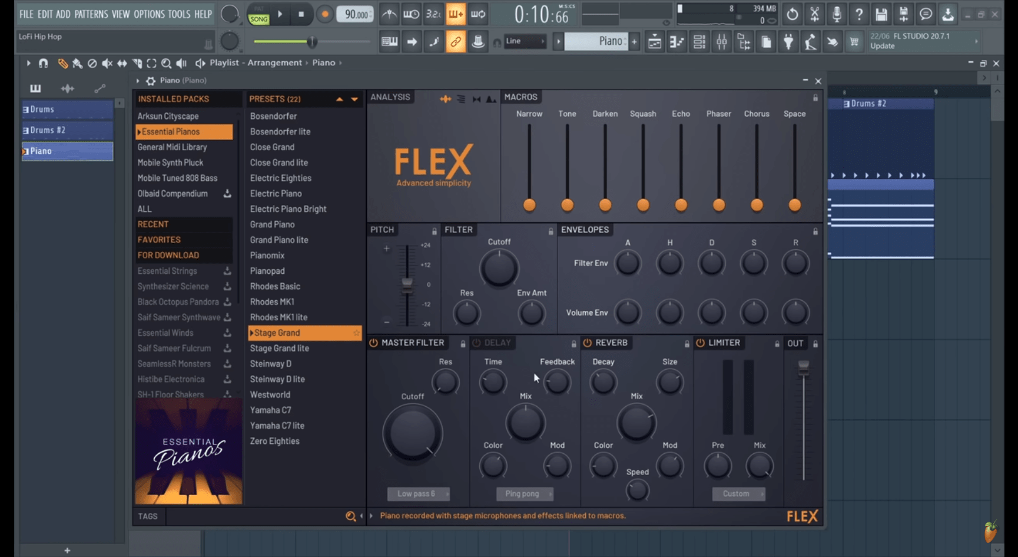Click the Narrow macro slider handle

[529, 205]
